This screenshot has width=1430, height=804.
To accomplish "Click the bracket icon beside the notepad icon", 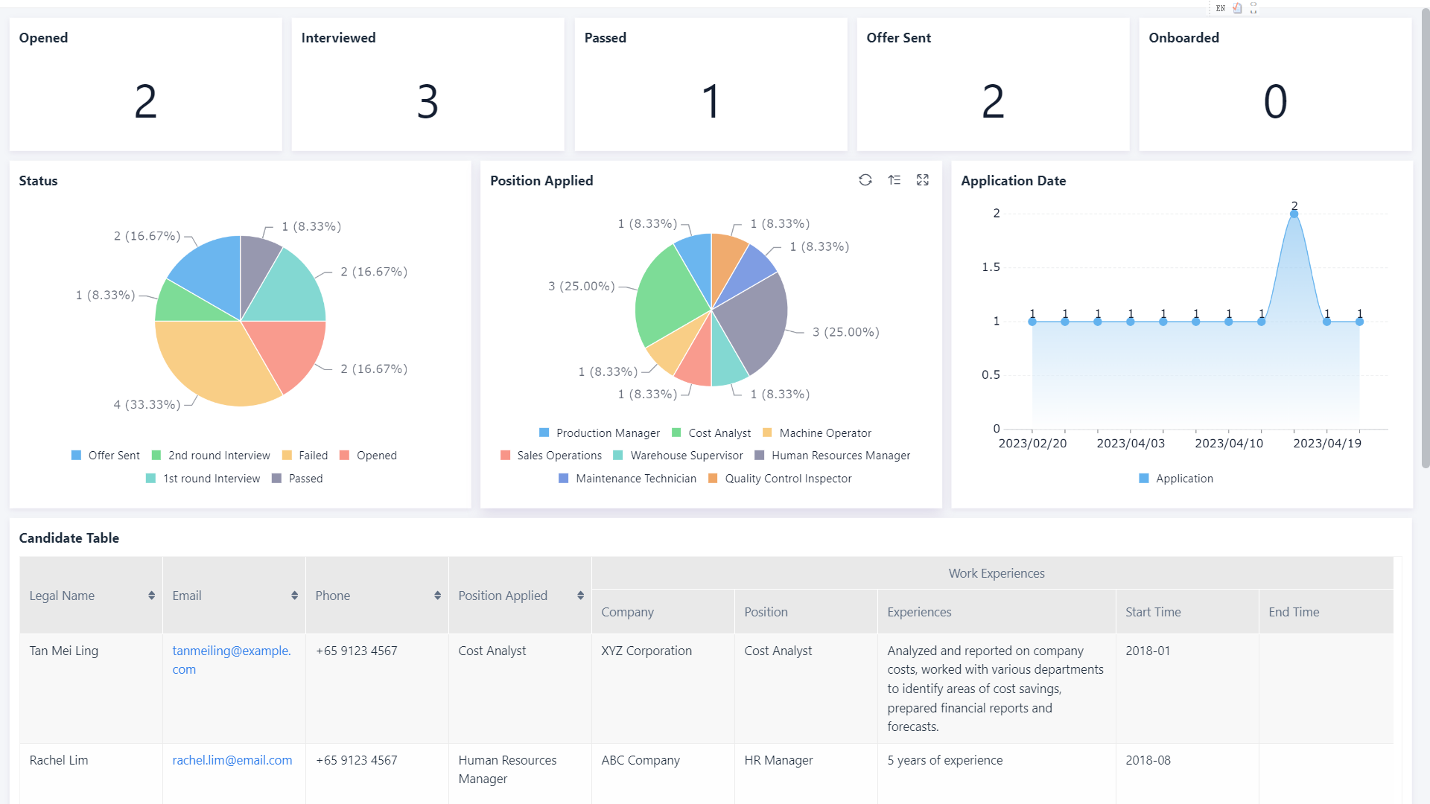I will click(1253, 8).
